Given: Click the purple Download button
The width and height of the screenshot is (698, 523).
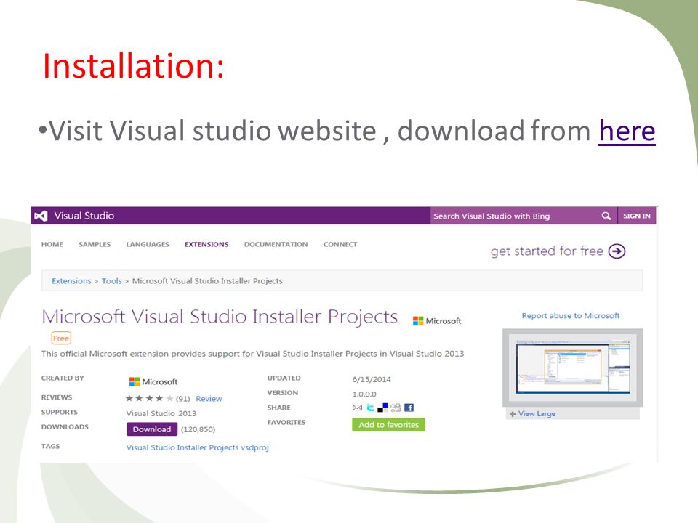Looking at the screenshot, I should [152, 429].
